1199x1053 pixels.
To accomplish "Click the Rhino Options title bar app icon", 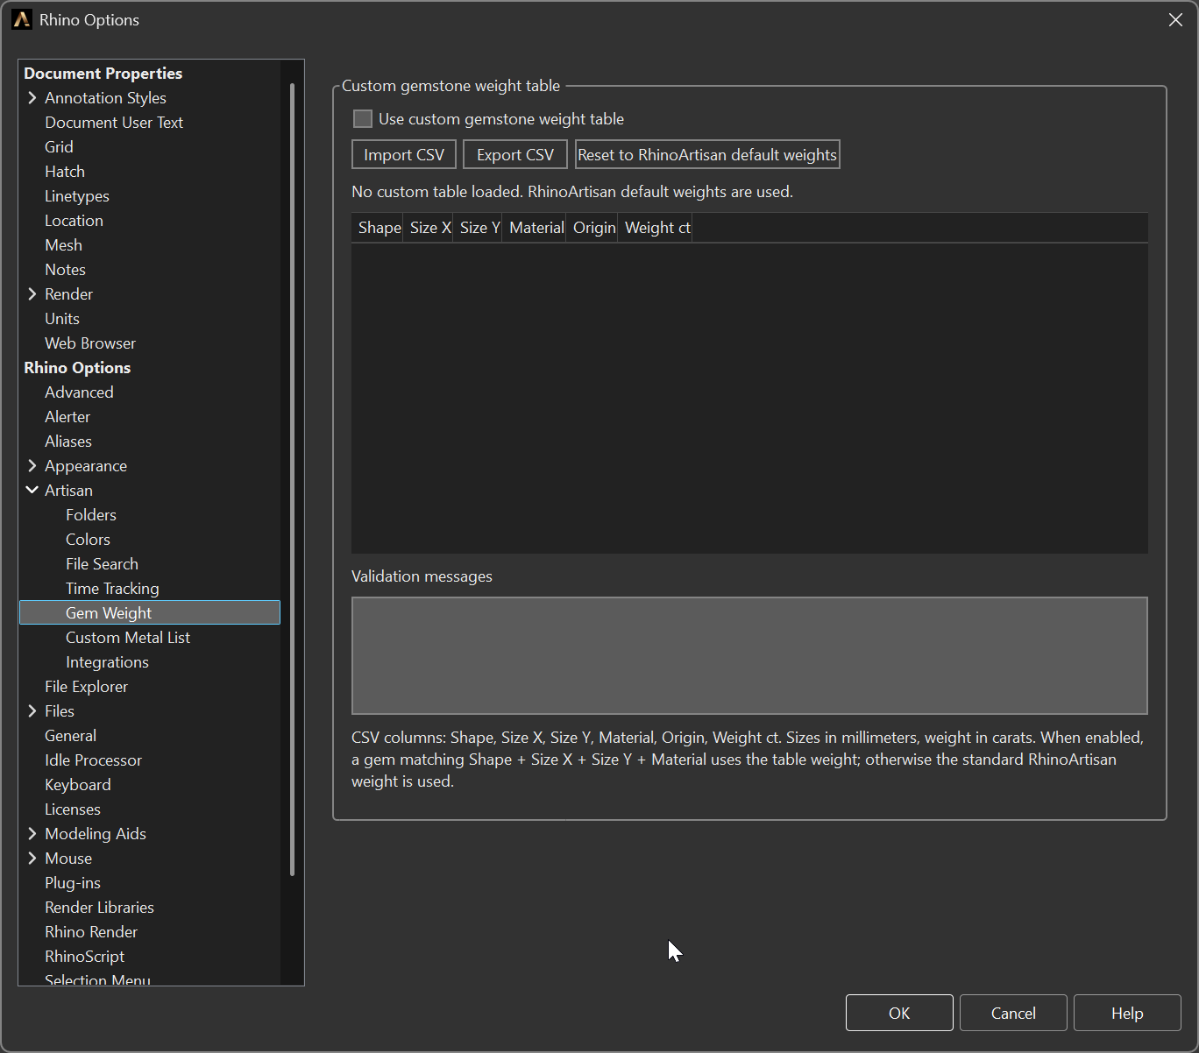I will click(21, 19).
